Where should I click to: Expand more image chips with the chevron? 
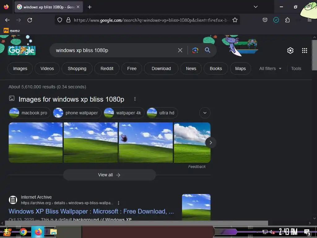click(x=205, y=113)
